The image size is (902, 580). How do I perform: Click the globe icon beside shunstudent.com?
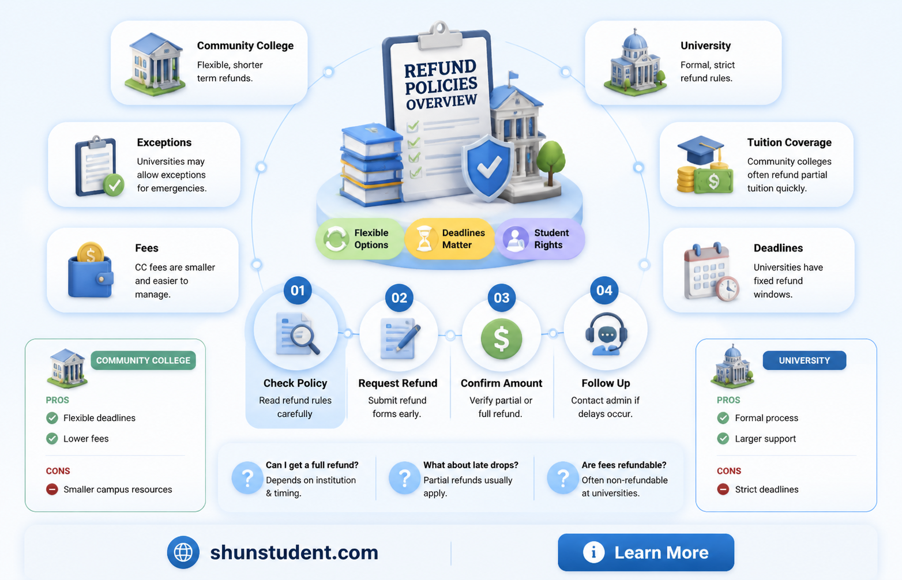[183, 552]
